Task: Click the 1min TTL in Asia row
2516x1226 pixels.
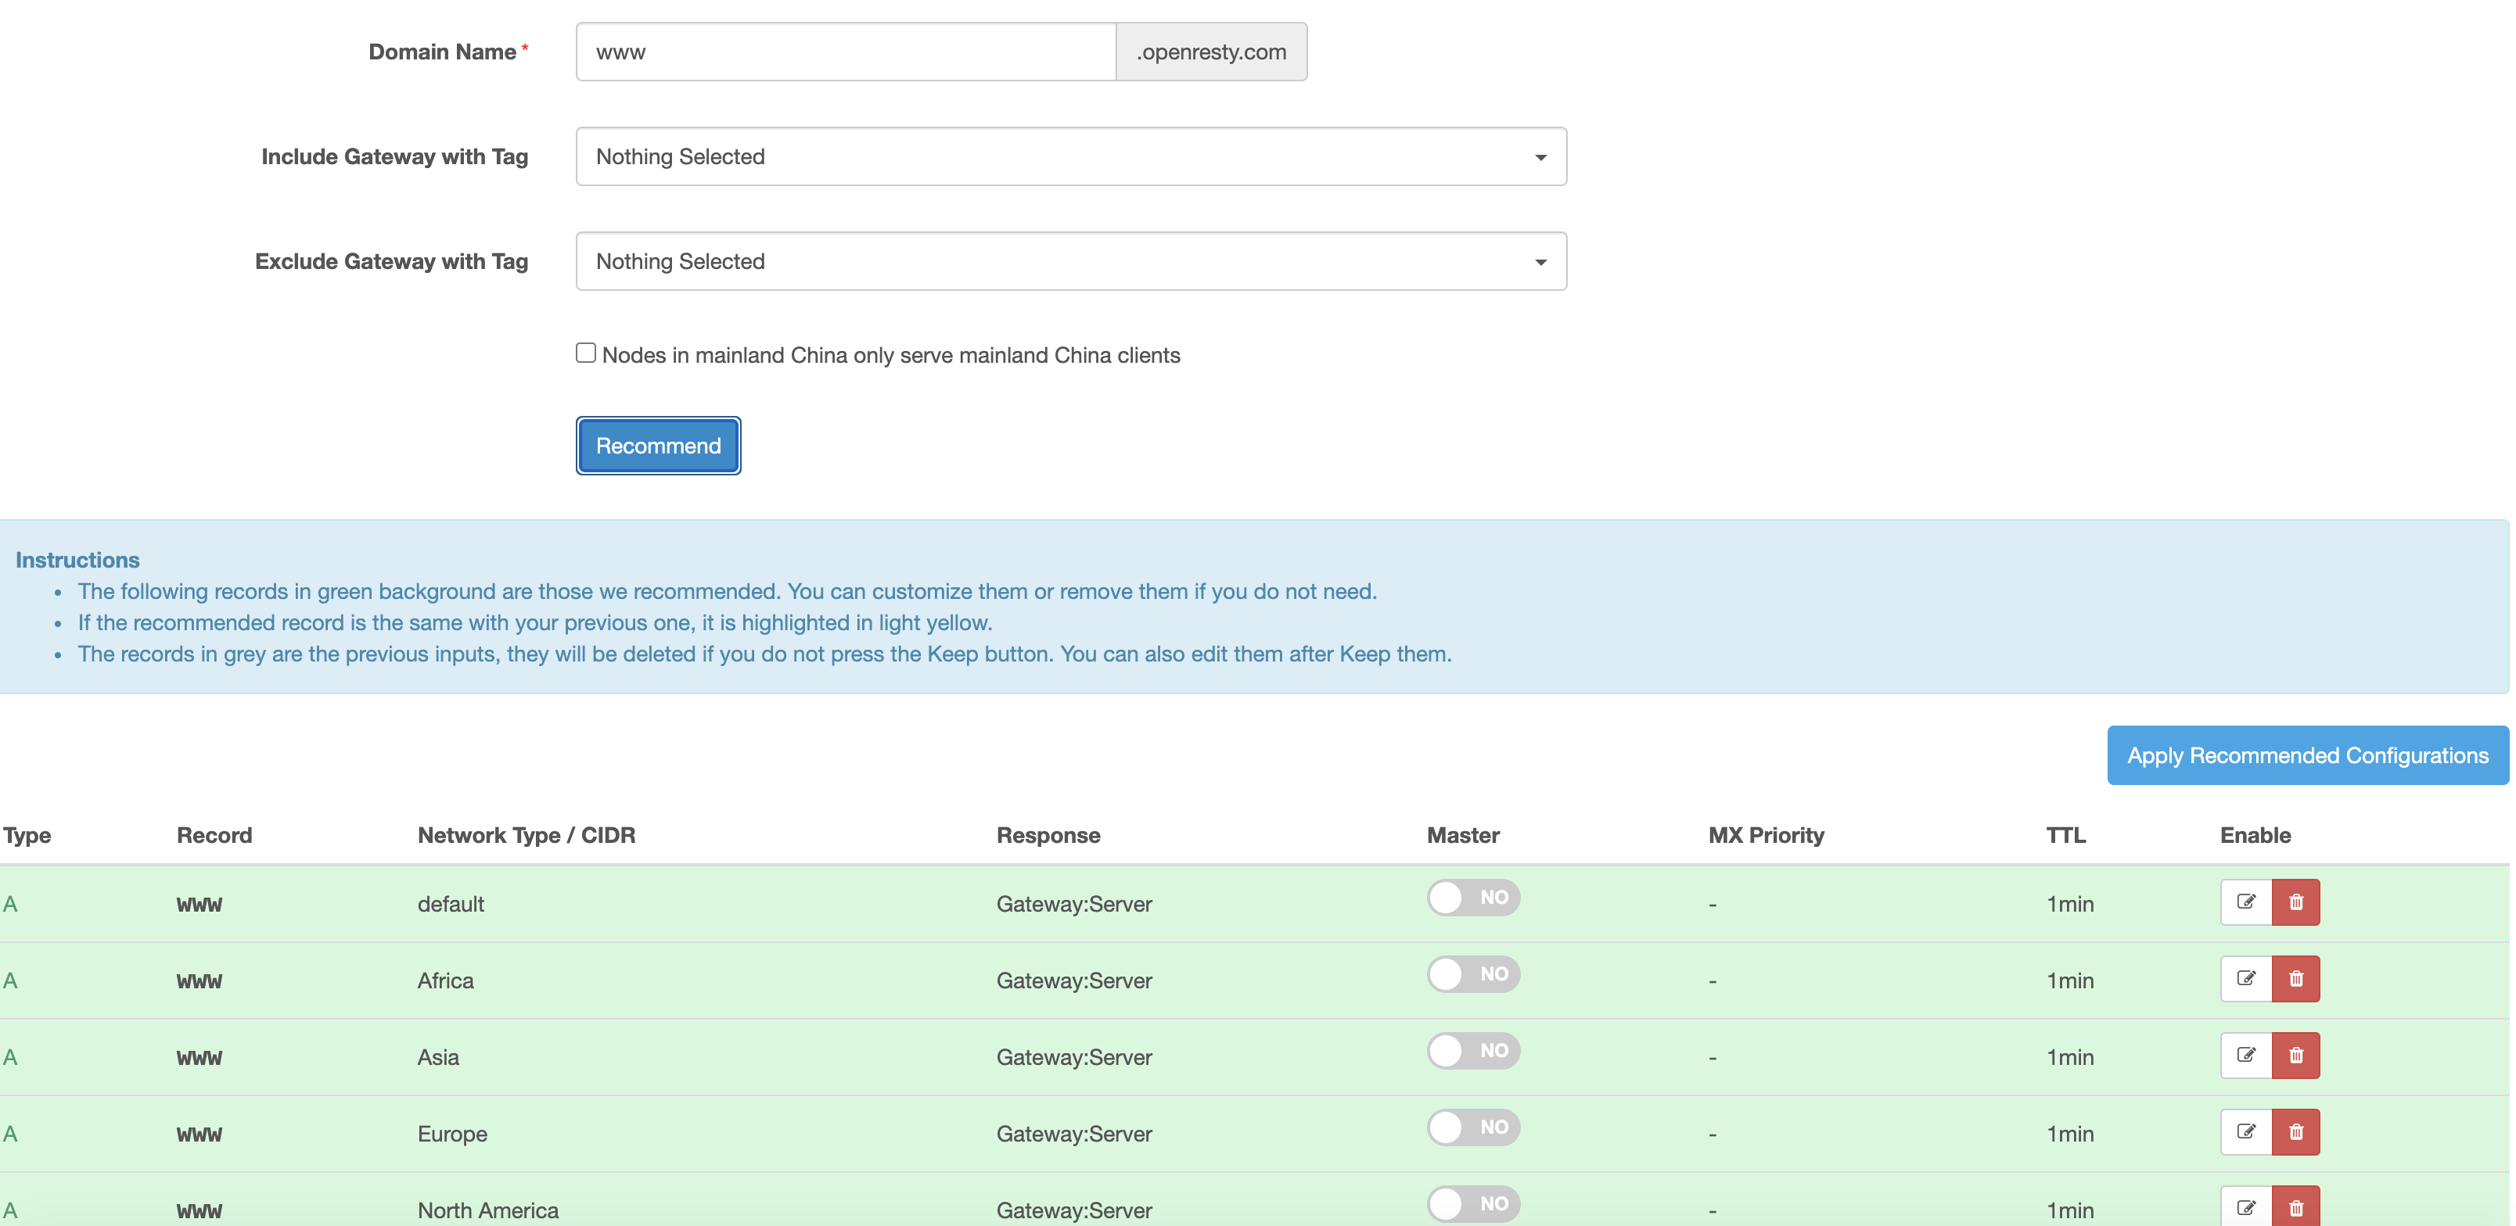Action: point(2071,1057)
